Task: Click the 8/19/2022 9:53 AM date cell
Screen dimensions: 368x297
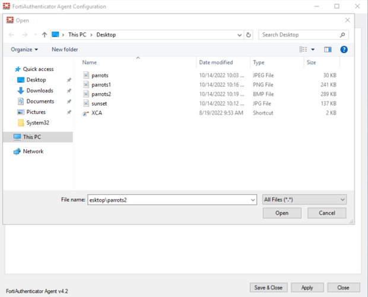Action: [x=221, y=113]
